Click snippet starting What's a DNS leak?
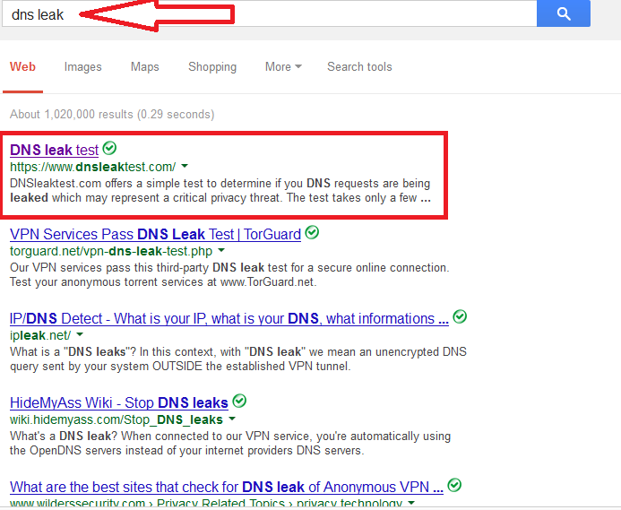 [x=230, y=443]
